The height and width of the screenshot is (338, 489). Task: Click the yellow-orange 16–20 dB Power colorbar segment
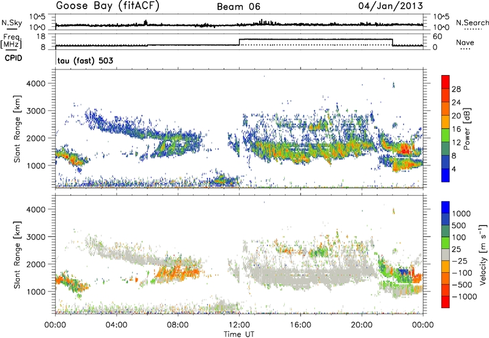tap(446, 121)
